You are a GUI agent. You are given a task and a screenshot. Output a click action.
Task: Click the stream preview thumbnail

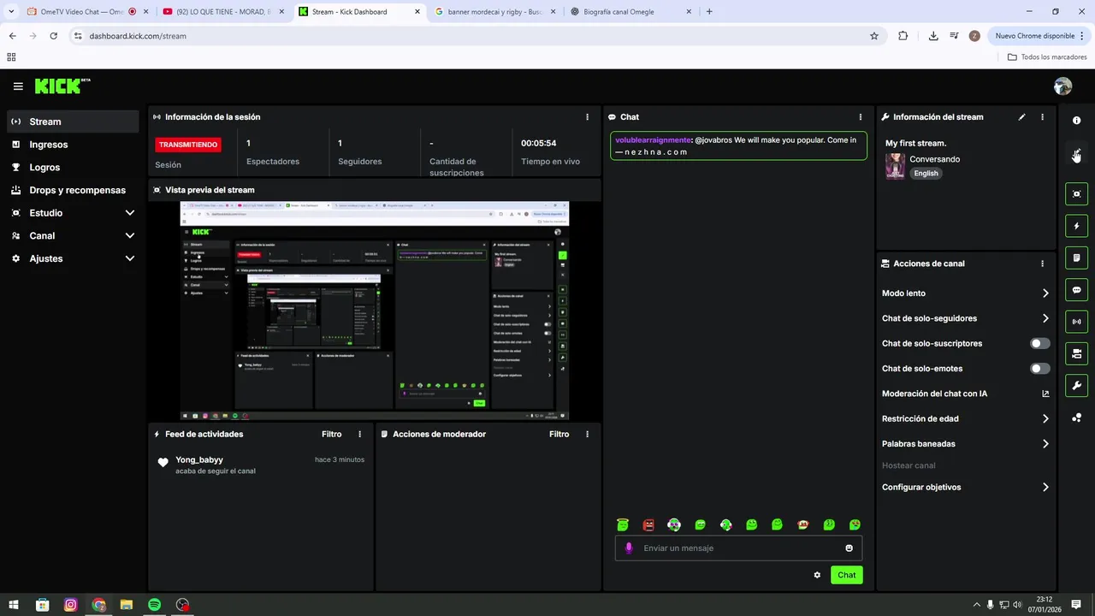pos(375,311)
